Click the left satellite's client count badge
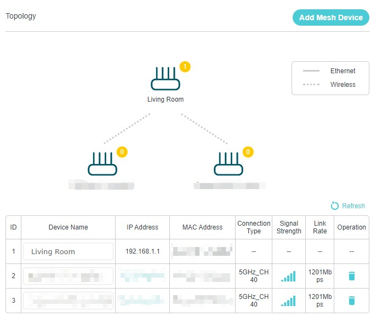The image size is (371, 317). 122,152
